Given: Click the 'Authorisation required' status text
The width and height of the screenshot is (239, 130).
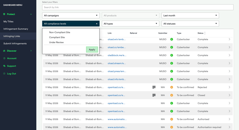Looking at the screenshot, I should [209, 127].
